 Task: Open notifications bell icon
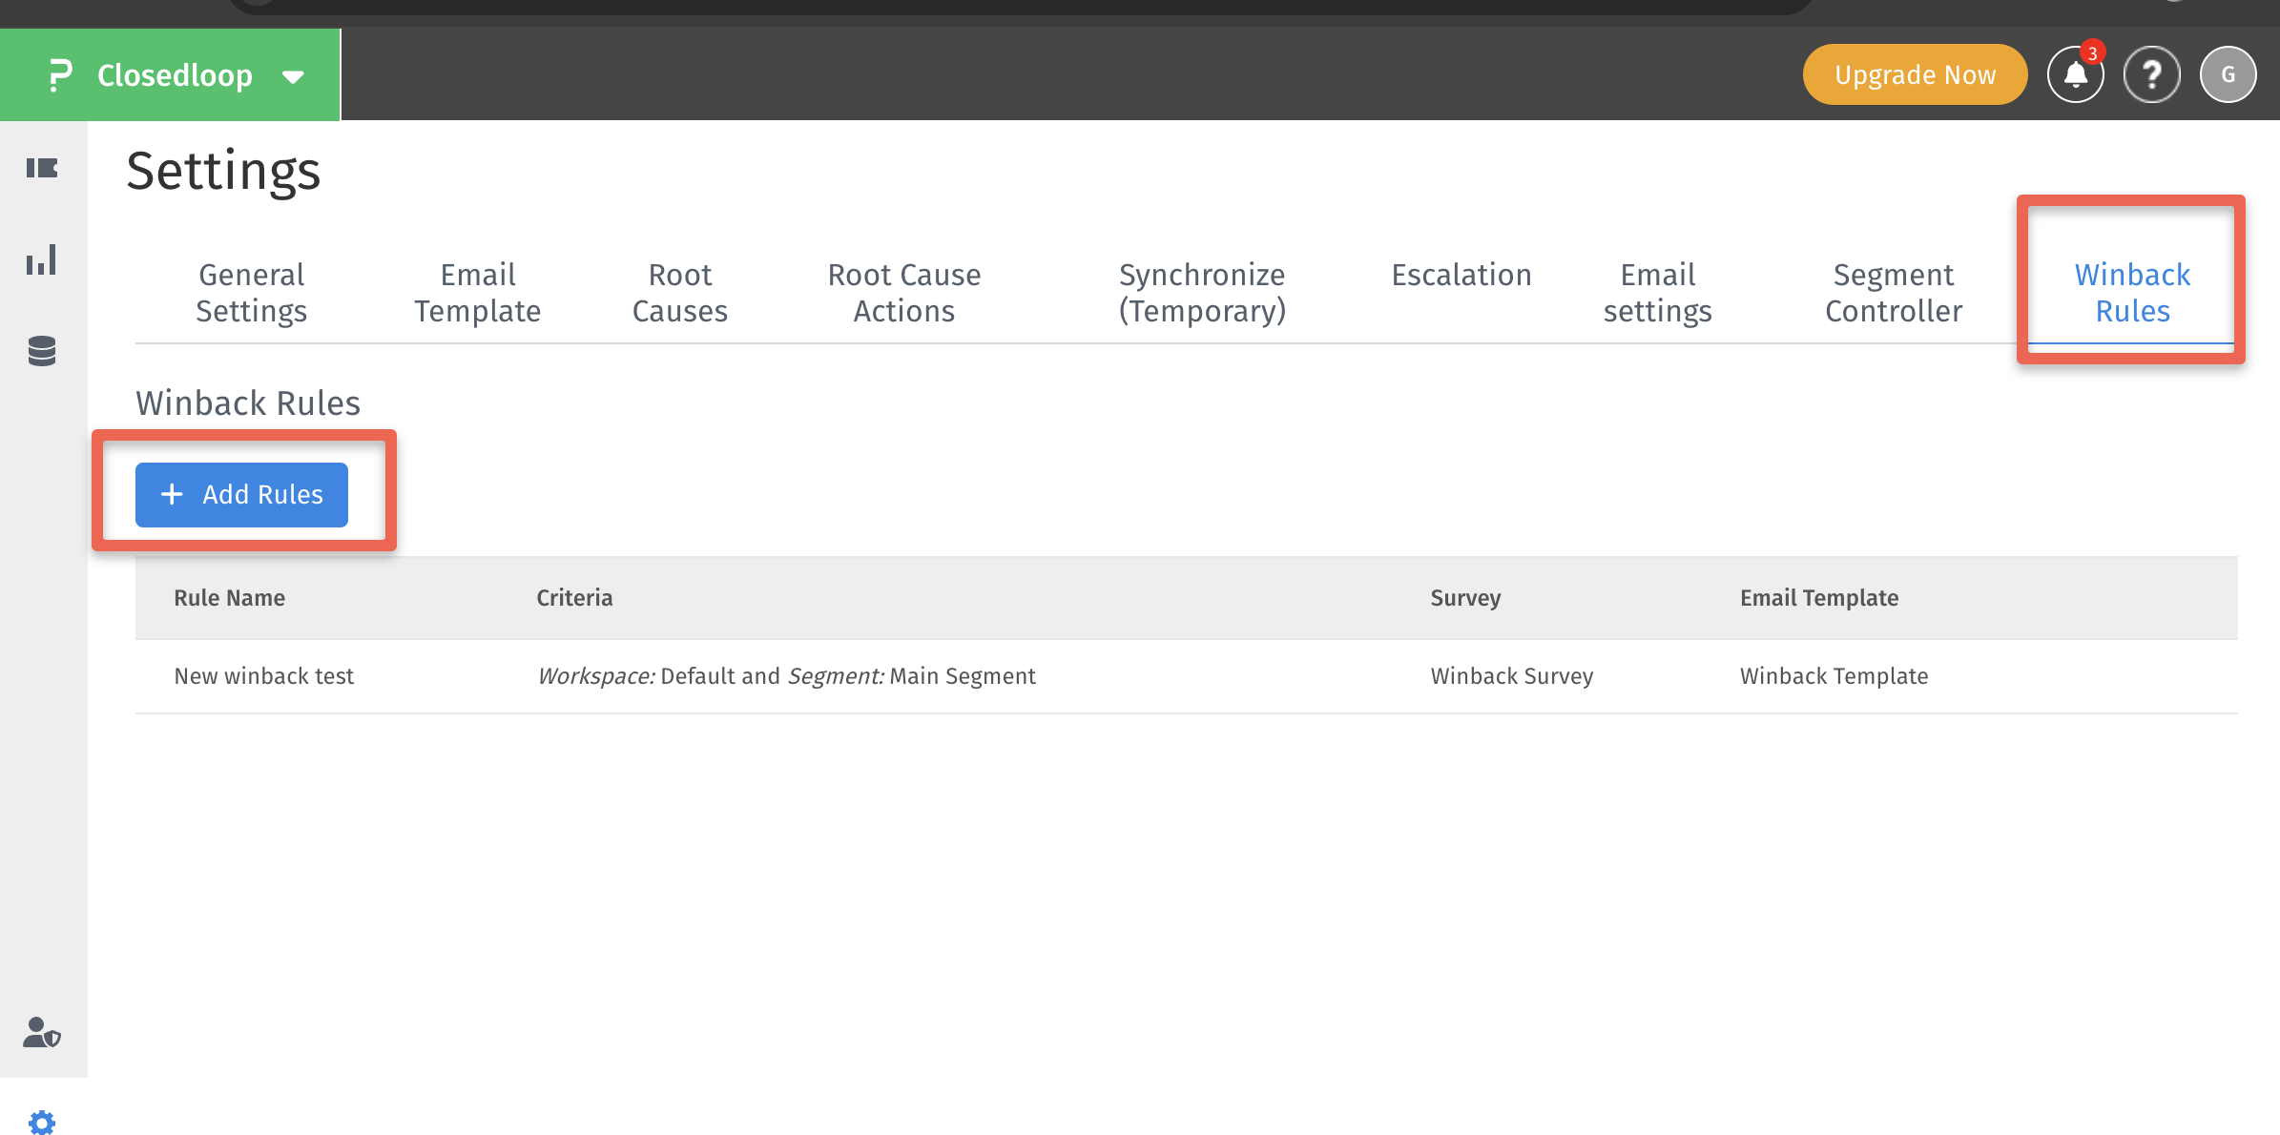[x=2075, y=74]
